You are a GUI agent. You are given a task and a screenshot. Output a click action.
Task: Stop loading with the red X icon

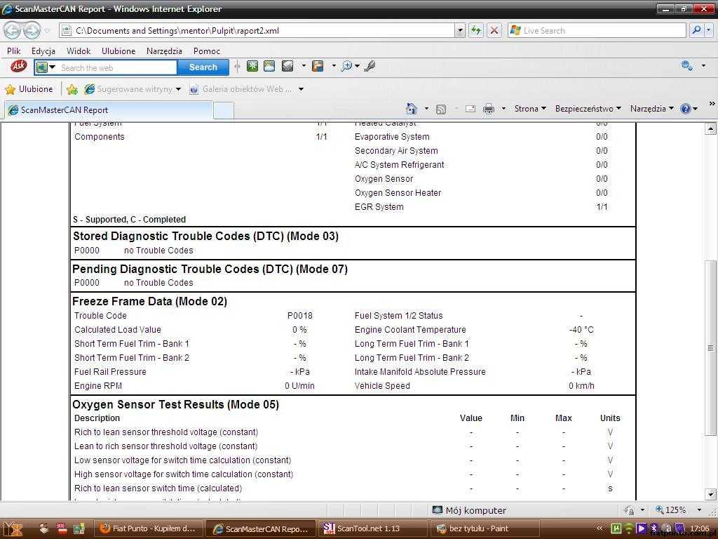pyautogui.click(x=494, y=31)
